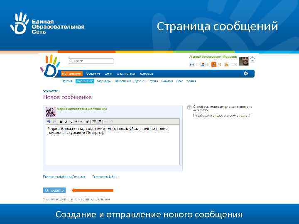Go to the 'Обновления' sub-tab
Image resolution: width=299 pixels, height=224 pixels.
[x=123, y=81]
